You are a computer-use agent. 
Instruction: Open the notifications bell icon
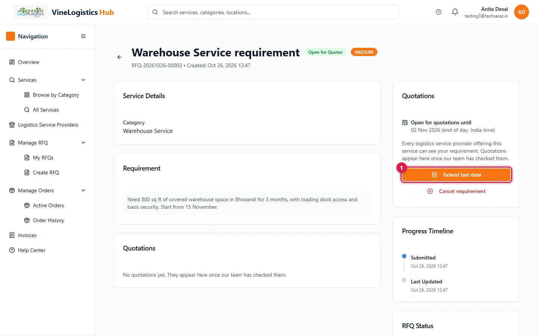455,12
